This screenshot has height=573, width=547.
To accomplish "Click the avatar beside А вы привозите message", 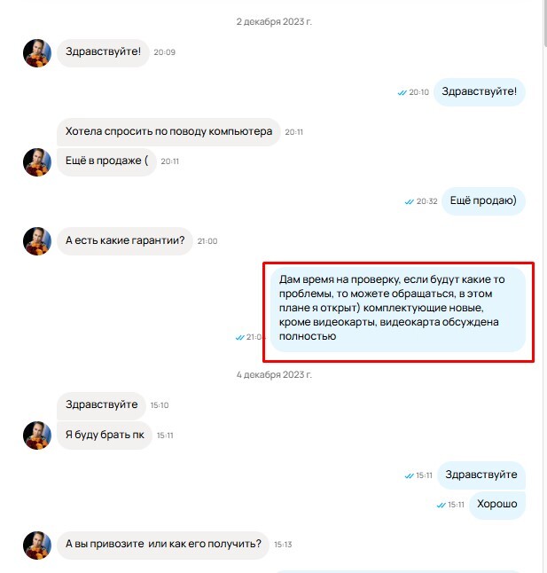I will coord(37,545).
